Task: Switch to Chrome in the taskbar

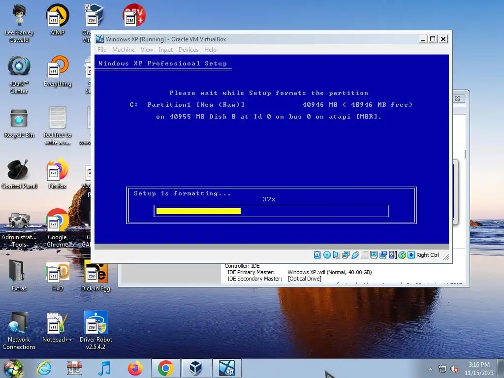Action: [x=165, y=368]
